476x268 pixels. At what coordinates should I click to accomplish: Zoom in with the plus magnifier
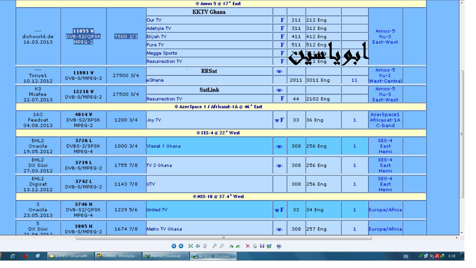tap(214, 246)
